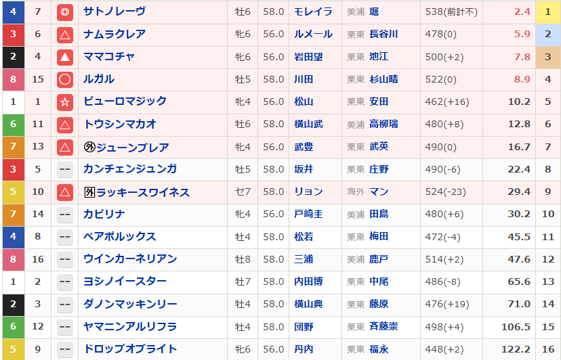Open trainer 杉山晴's profile link
The width and height of the screenshot is (561, 360).
tap(383, 79)
